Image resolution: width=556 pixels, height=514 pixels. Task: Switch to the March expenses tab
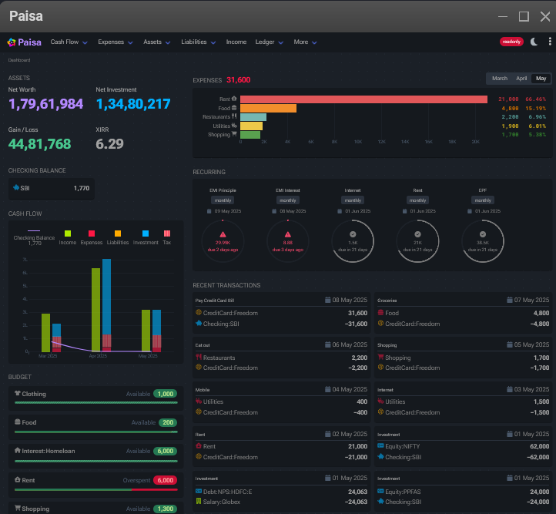500,79
